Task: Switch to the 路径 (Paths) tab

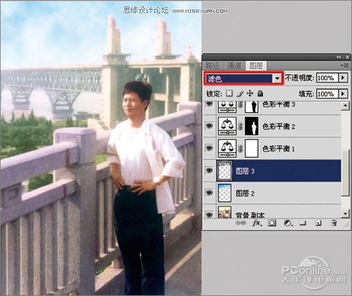Action: [212, 66]
